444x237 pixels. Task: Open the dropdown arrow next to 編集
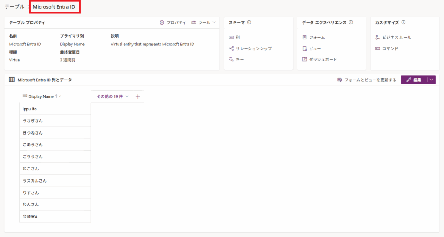click(431, 80)
